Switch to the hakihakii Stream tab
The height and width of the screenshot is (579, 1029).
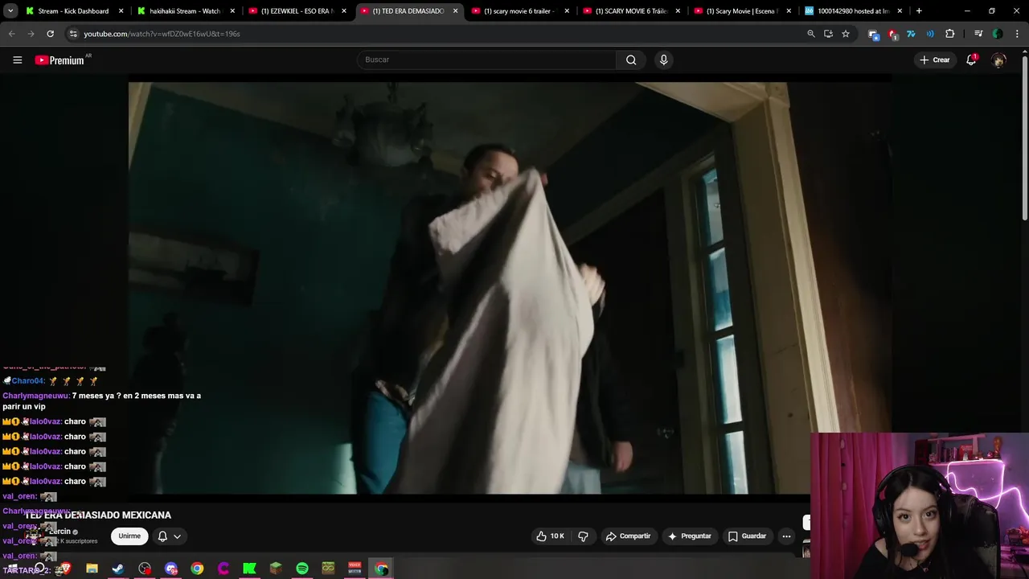point(184,11)
